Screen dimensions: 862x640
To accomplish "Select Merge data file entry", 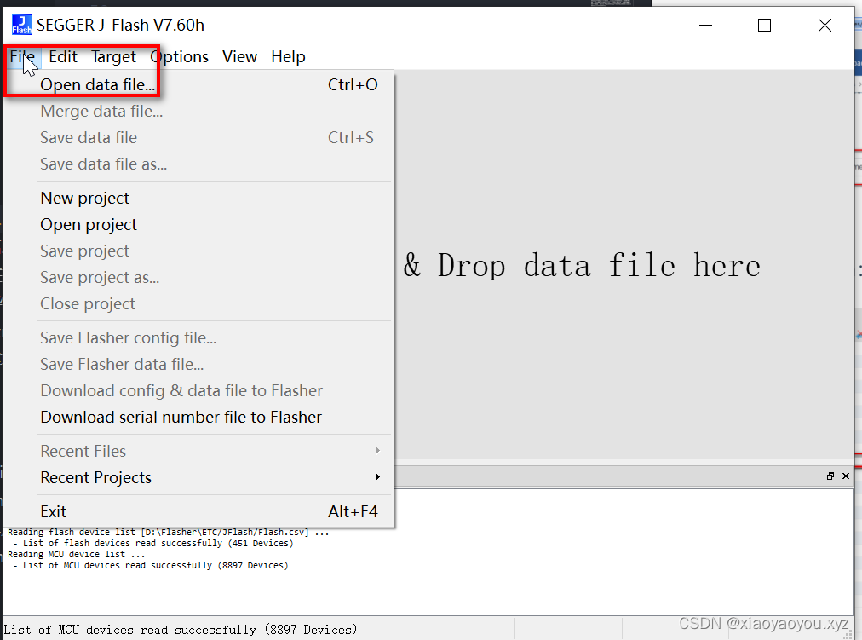I will coord(101,111).
